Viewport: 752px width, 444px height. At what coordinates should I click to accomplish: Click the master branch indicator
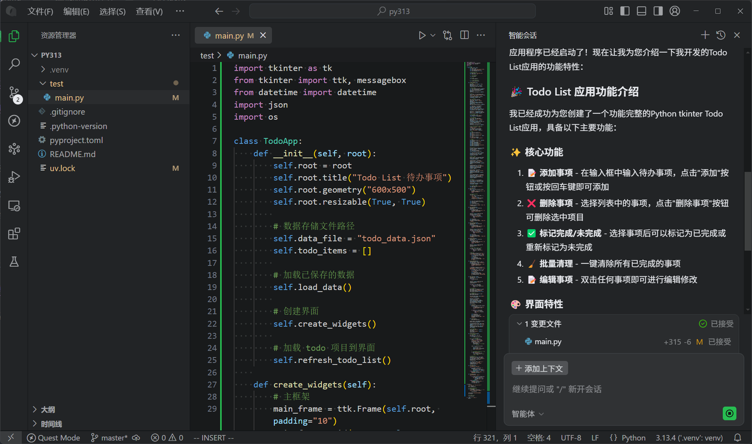109,438
